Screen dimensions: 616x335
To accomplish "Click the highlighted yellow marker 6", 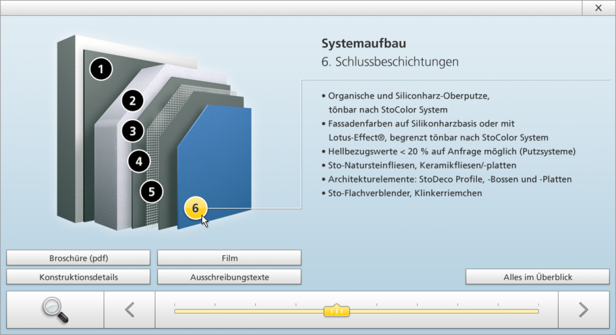I will point(195,208).
